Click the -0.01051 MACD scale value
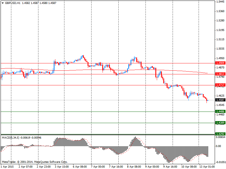Viewport: 226px width, 169px height. 220,162
